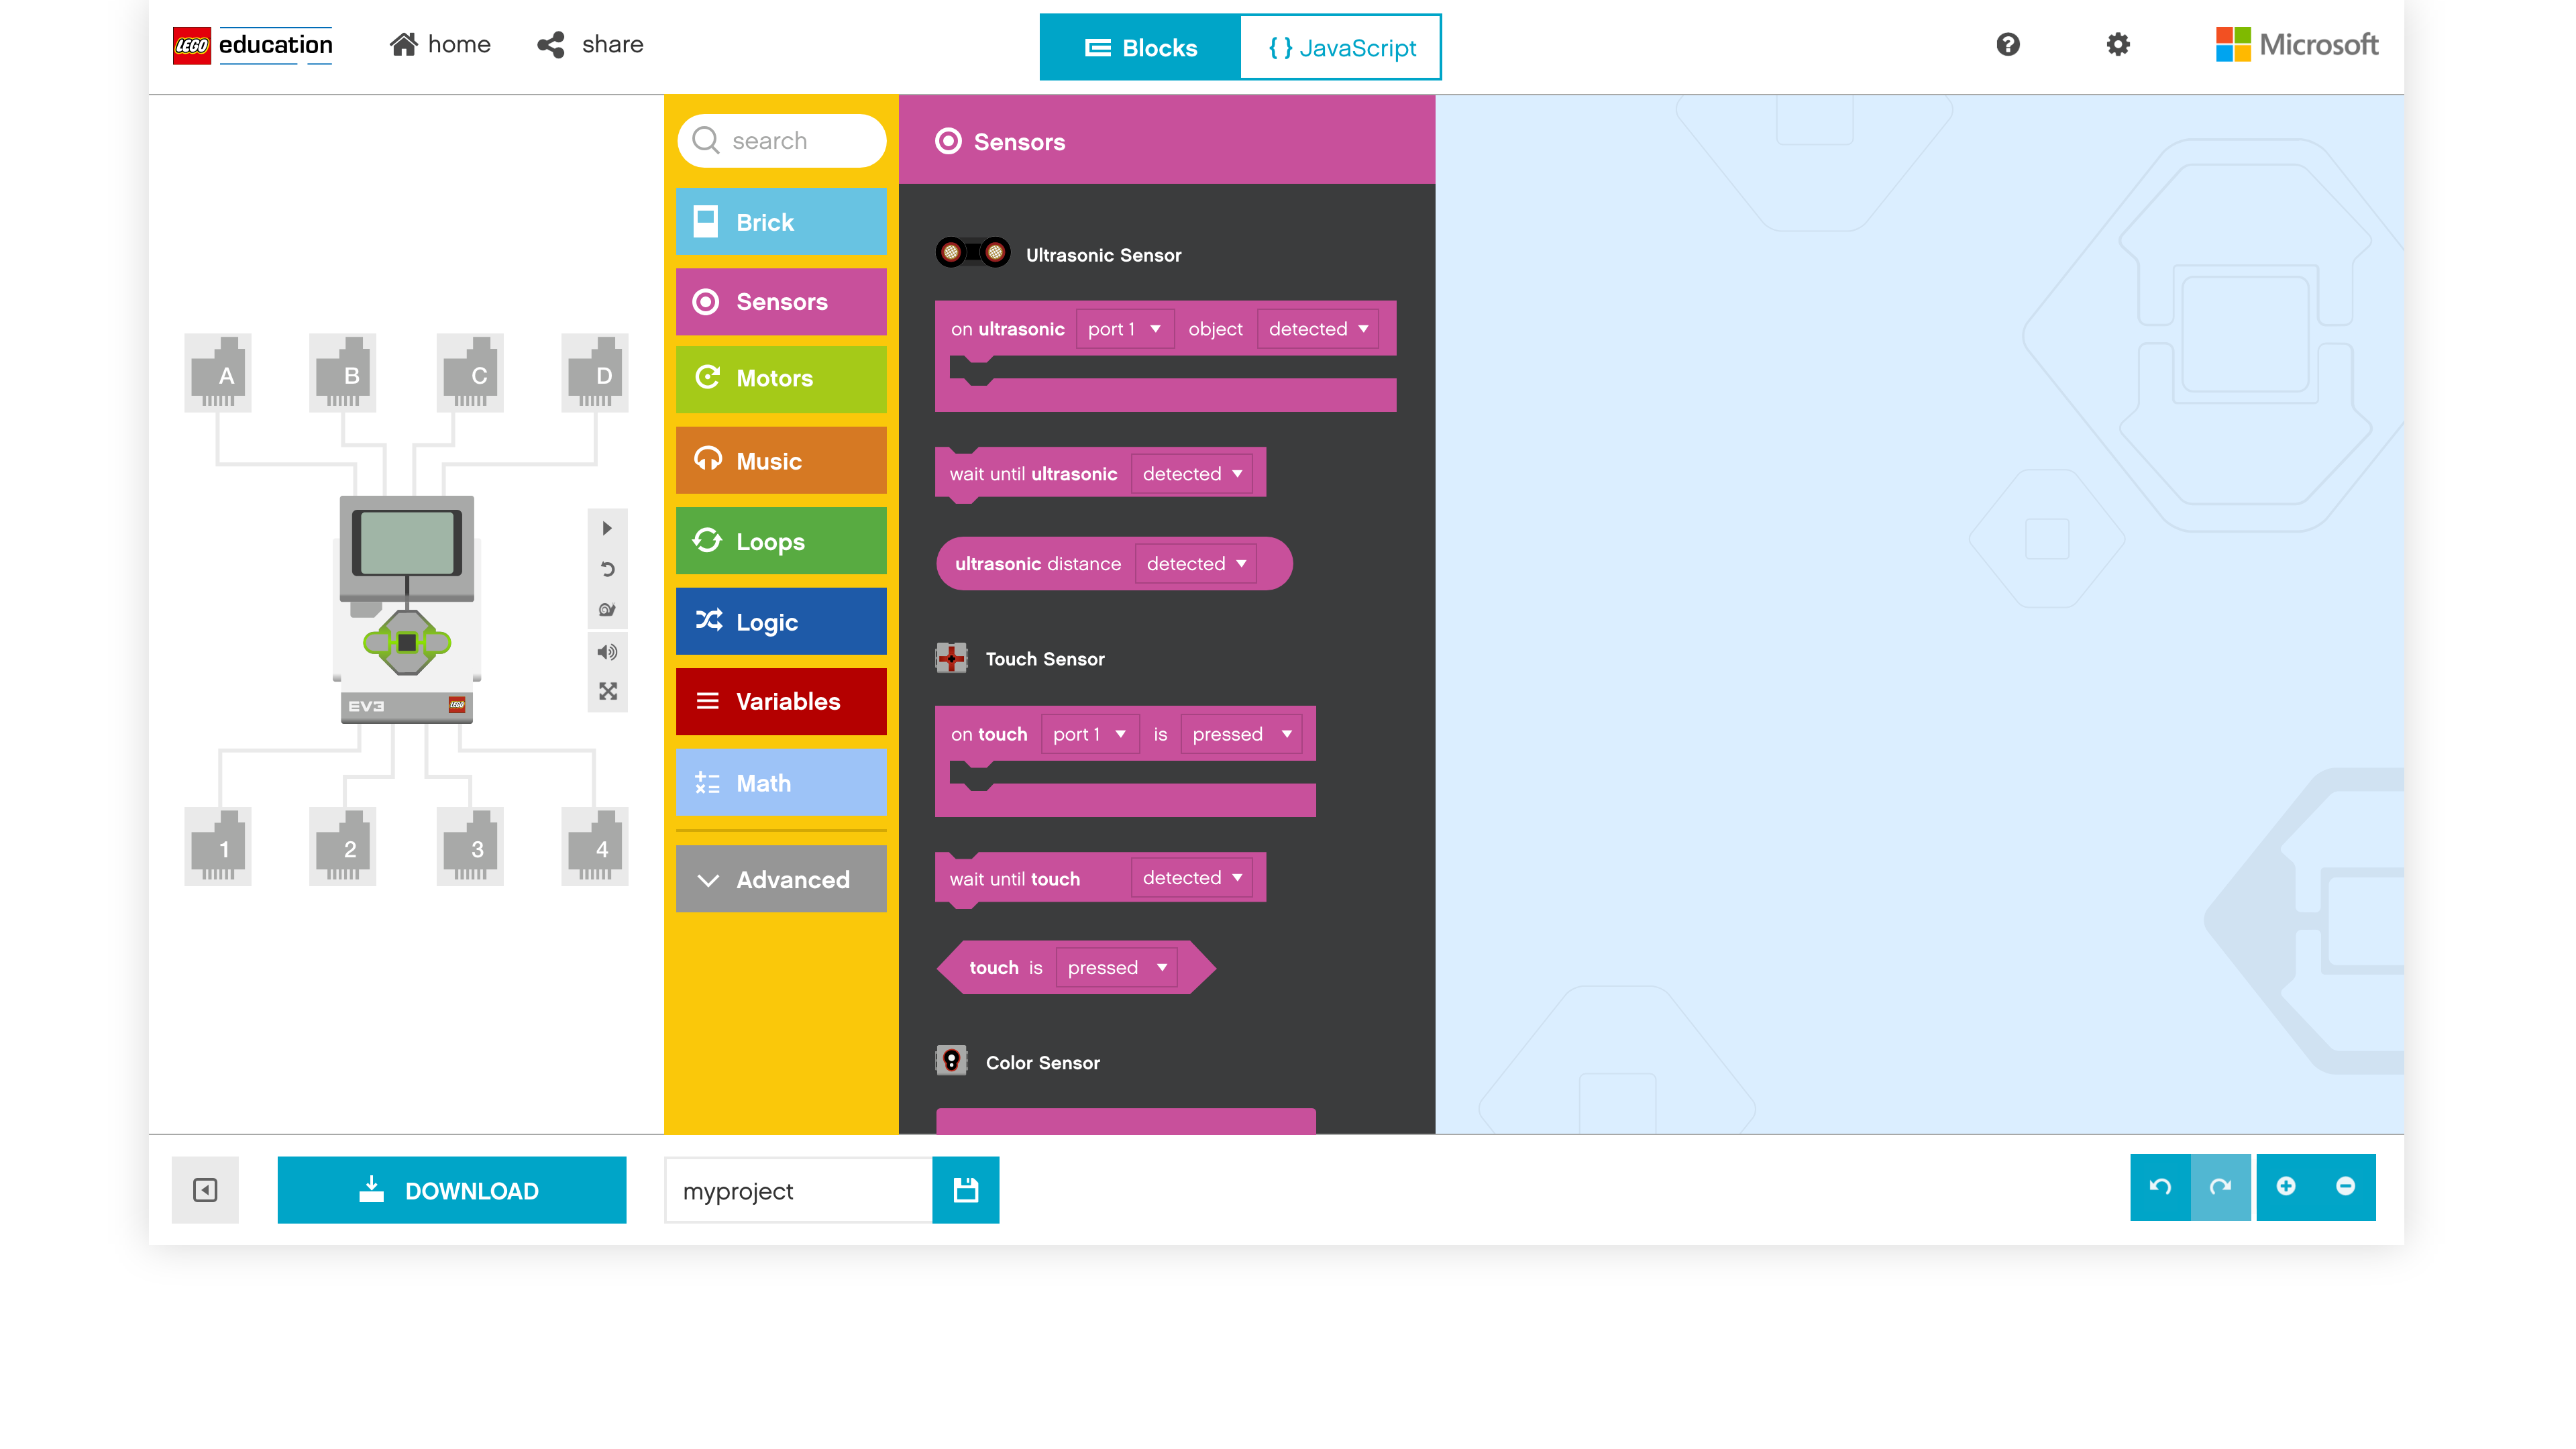Click the DOWNLOAD button
2576x1449 pixels.
pyautogui.click(x=451, y=1190)
